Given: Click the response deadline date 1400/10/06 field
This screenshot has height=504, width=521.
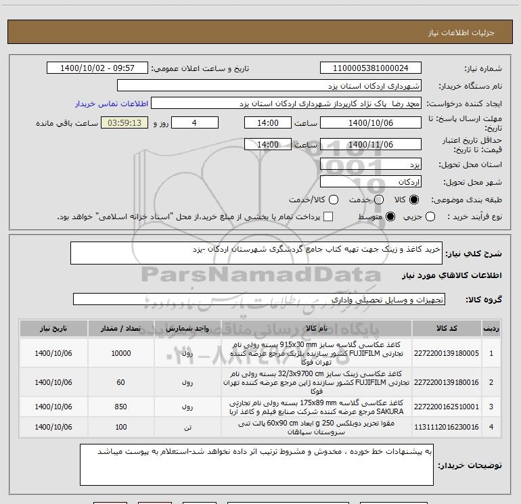Looking at the screenshot, I should click(371, 122).
